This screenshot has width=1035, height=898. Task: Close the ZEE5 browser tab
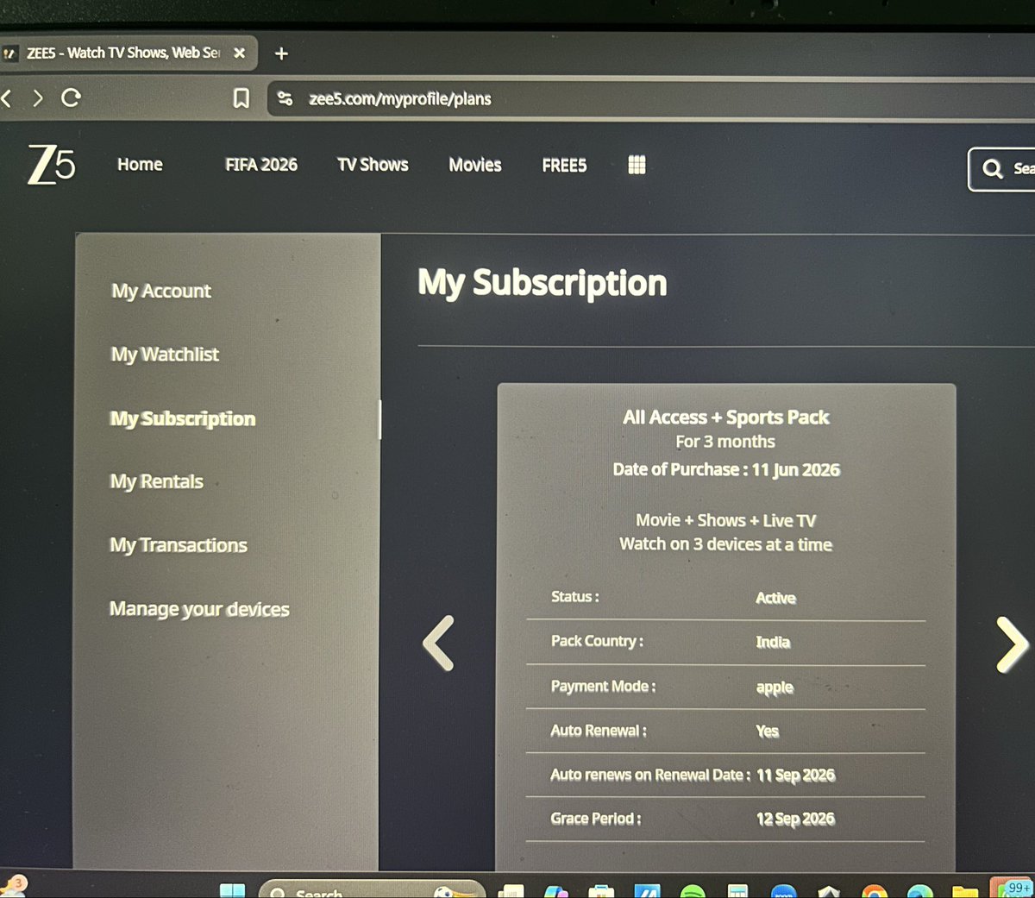[x=240, y=53]
